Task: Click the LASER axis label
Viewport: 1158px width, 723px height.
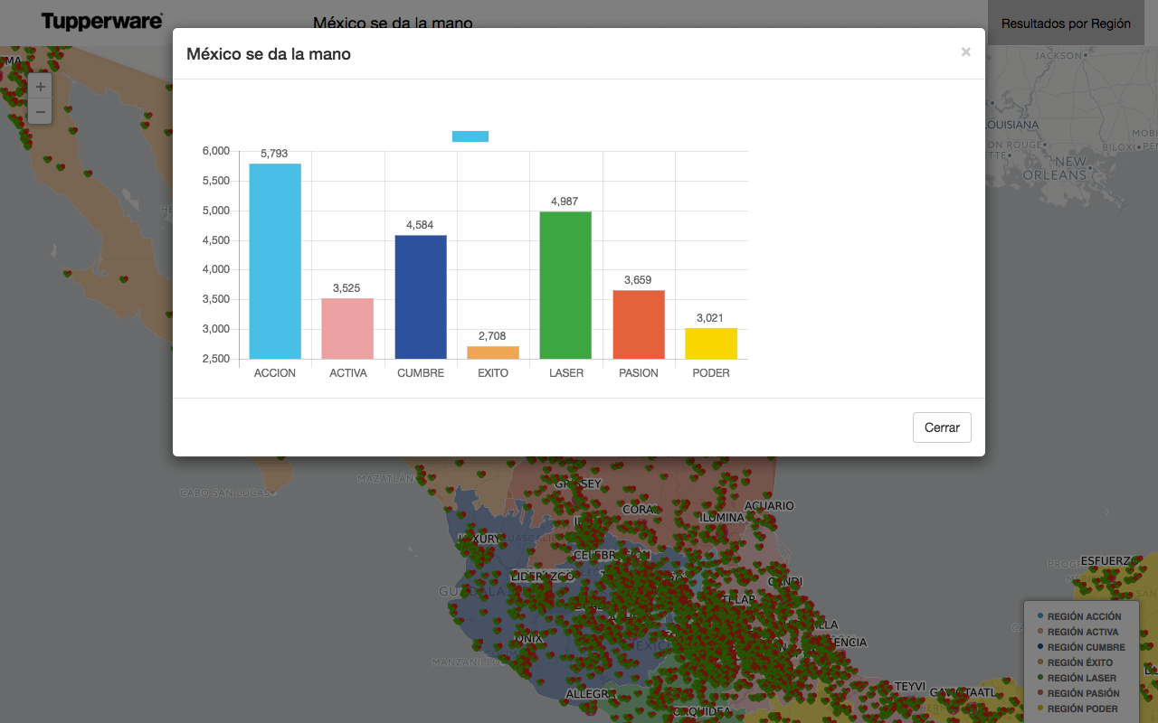Action: 566,373
